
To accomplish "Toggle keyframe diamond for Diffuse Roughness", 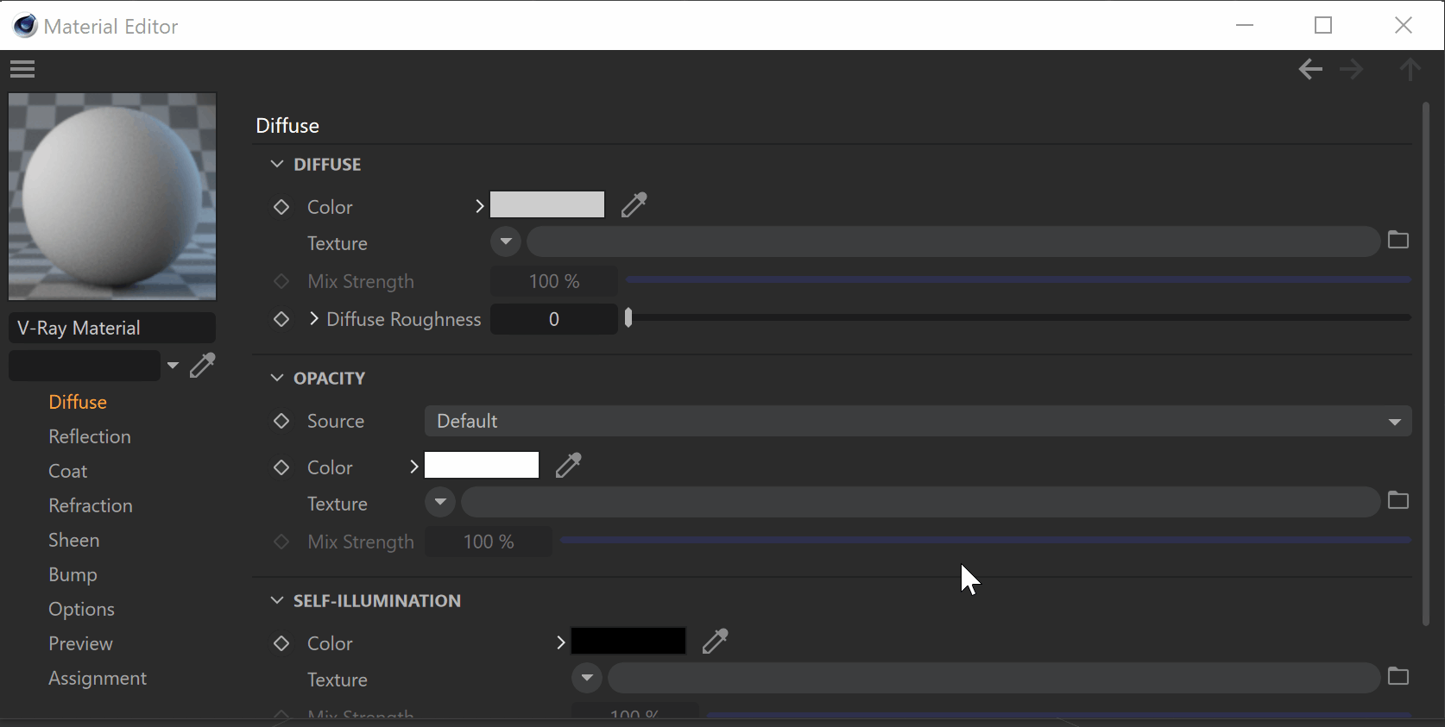I will coord(281,319).
